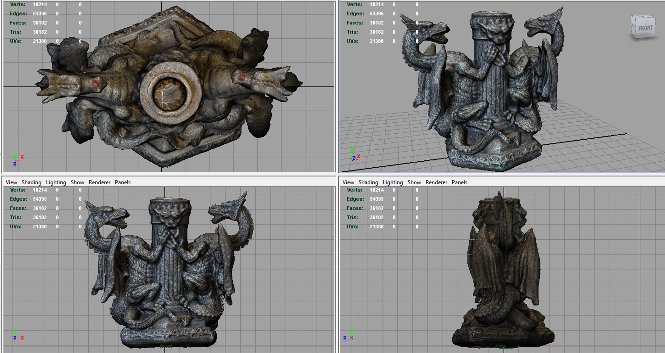Click the axis orientation gizmo in side viewport
The image size is (665, 353).
(x=348, y=335)
